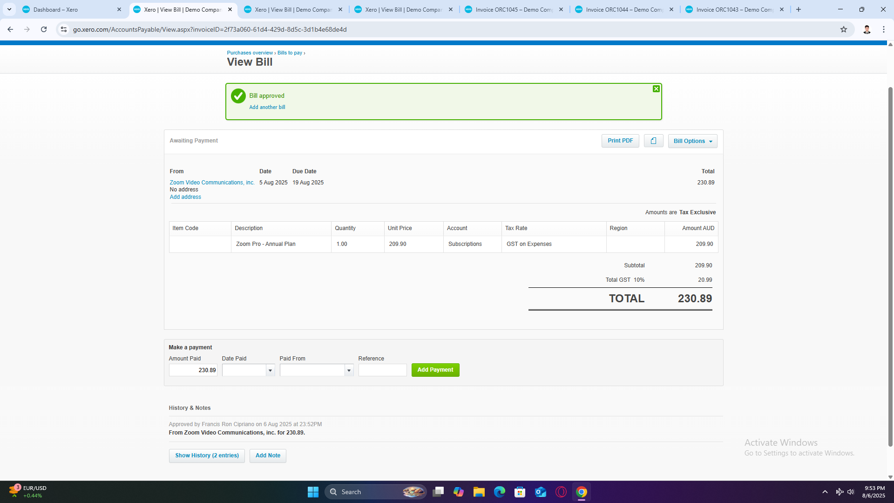Open Opera browser from the taskbar
This screenshot has height=503, width=894.
coord(561,492)
